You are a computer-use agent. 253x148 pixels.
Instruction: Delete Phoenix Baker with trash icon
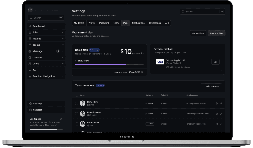point(217,114)
